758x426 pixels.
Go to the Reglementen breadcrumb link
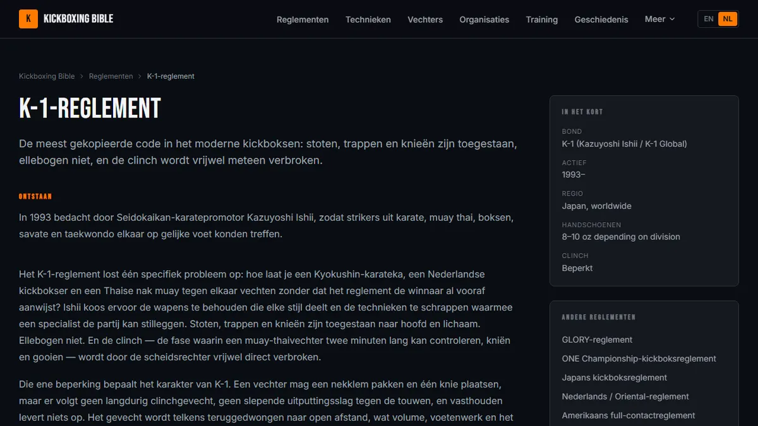pyautogui.click(x=111, y=76)
